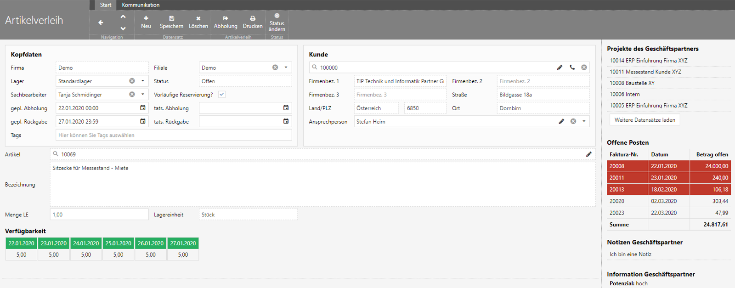Open calendar for gepl. Abholung date
Image resolution: width=735 pixels, height=288 pixels.
pos(143,108)
